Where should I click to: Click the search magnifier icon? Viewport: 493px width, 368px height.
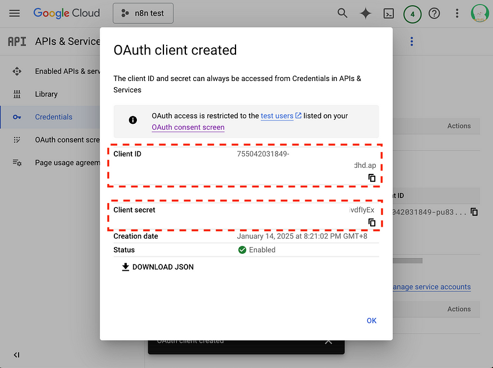pos(342,13)
